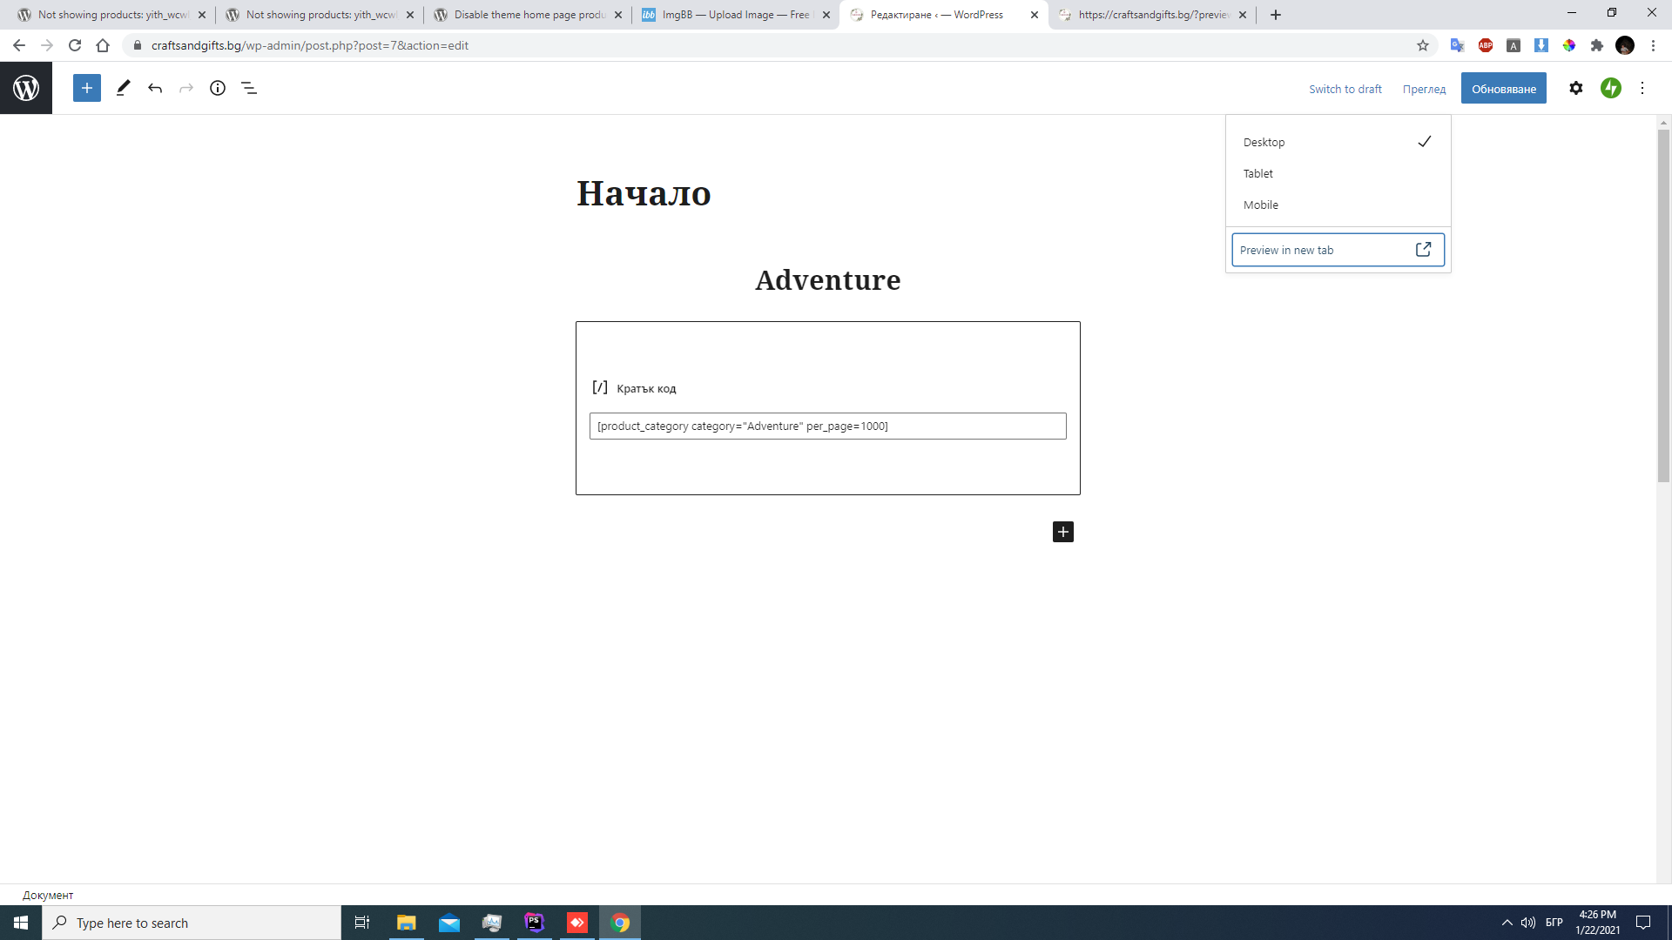Open Windows notification center

click(1643, 923)
